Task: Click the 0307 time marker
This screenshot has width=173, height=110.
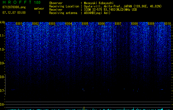Action: point(118,24)
